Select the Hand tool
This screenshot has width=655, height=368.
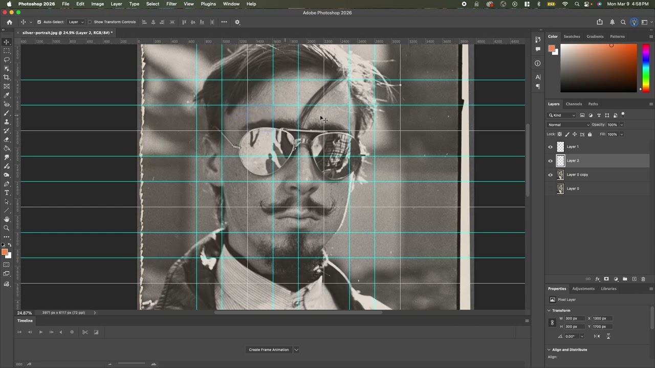coord(7,219)
